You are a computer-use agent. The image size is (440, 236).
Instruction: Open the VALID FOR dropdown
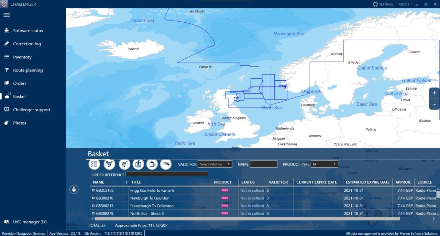coord(215,164)
